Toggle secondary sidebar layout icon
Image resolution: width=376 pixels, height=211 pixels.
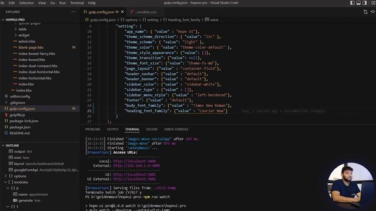pos(364,2)
